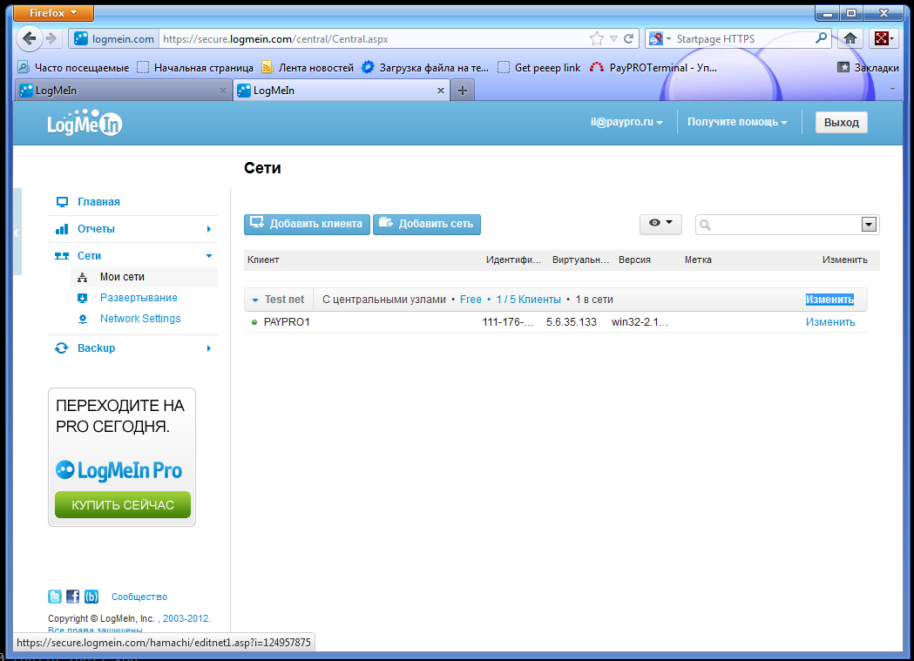The width and height of the screenshot is (914, 661).
Task: Open the Facebook icon in footer
Action: pyautogui.click(x=73, y=597)
